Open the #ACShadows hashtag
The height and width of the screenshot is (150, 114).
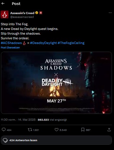(x=11, y=43)
